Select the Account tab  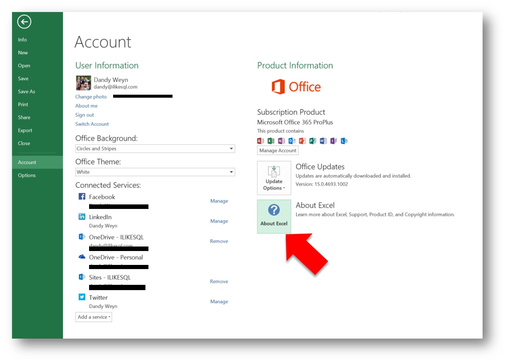[38, 162]
